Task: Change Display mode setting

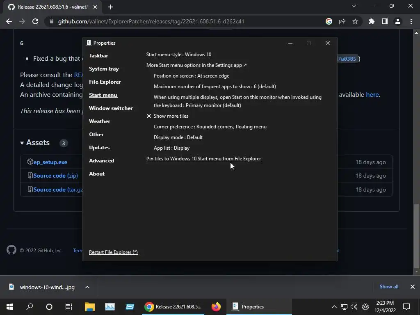Action: click(178, 137)
